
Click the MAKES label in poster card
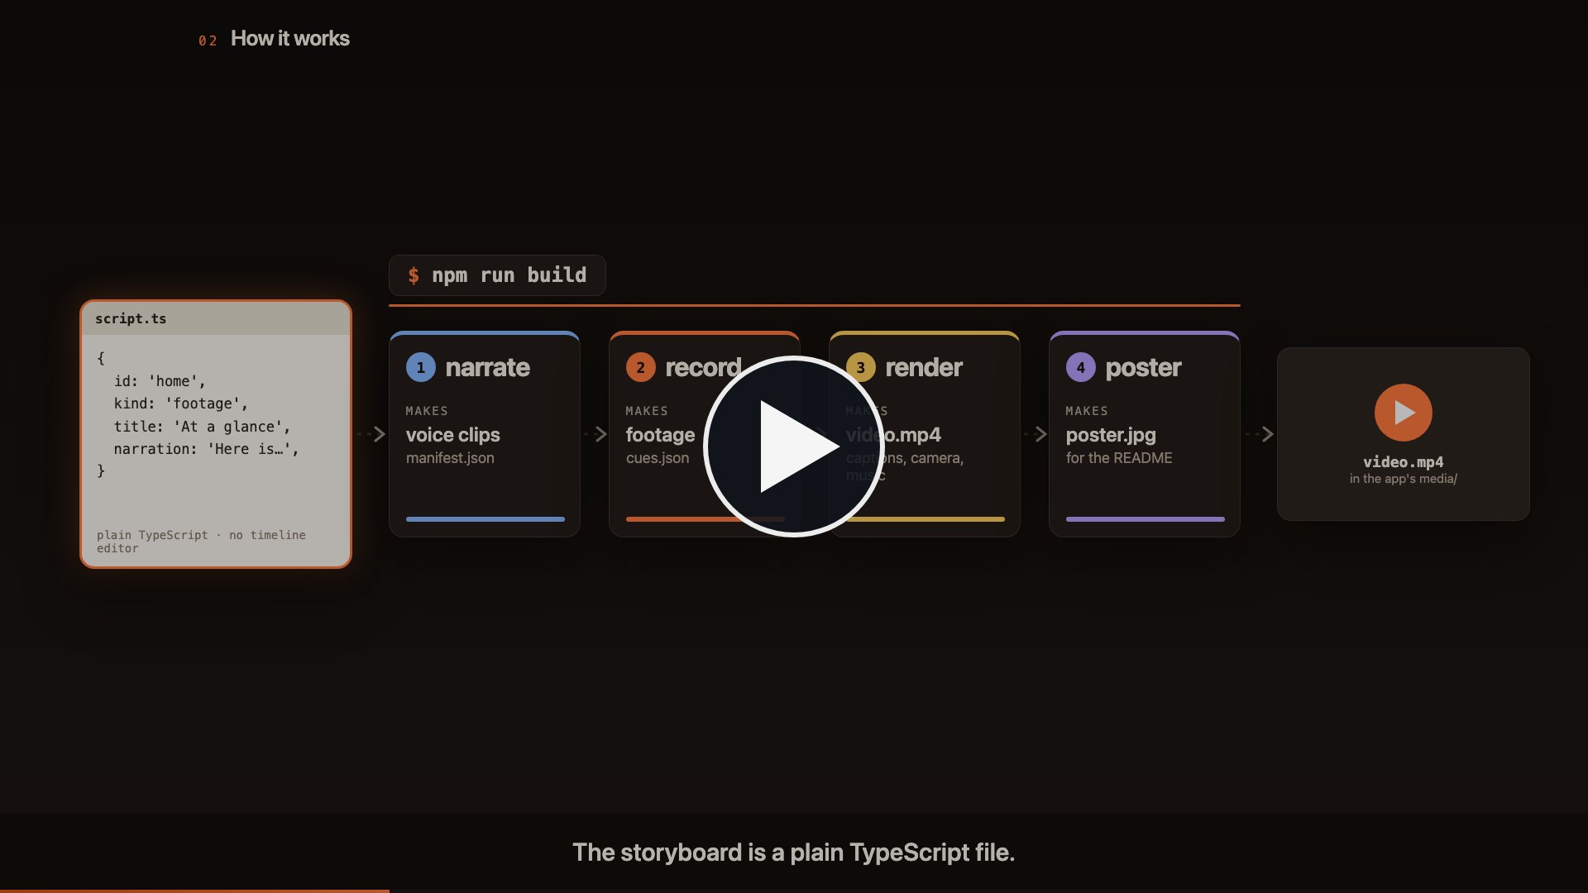pyautogui.click(x=1087, y=411)
